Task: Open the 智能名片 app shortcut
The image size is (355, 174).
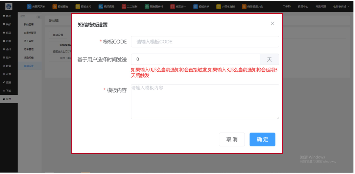Action: click(x=83, y=7)
